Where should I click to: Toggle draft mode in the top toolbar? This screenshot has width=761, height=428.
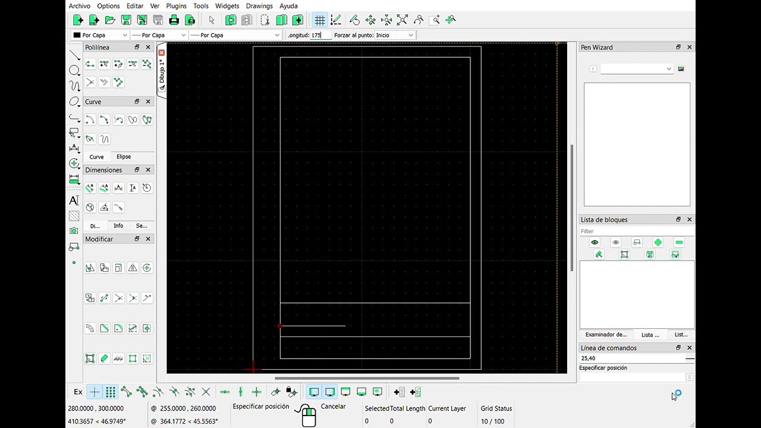point(336,20)
